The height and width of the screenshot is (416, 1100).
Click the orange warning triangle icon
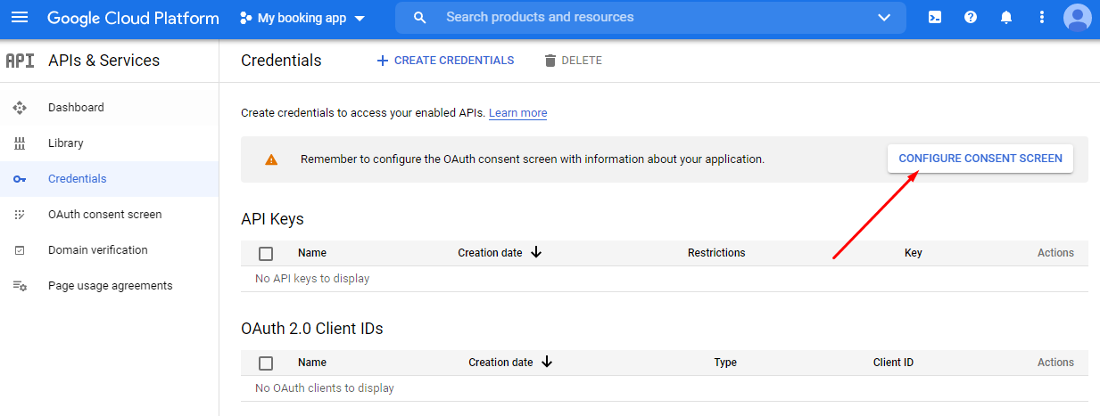coord(271,159)
